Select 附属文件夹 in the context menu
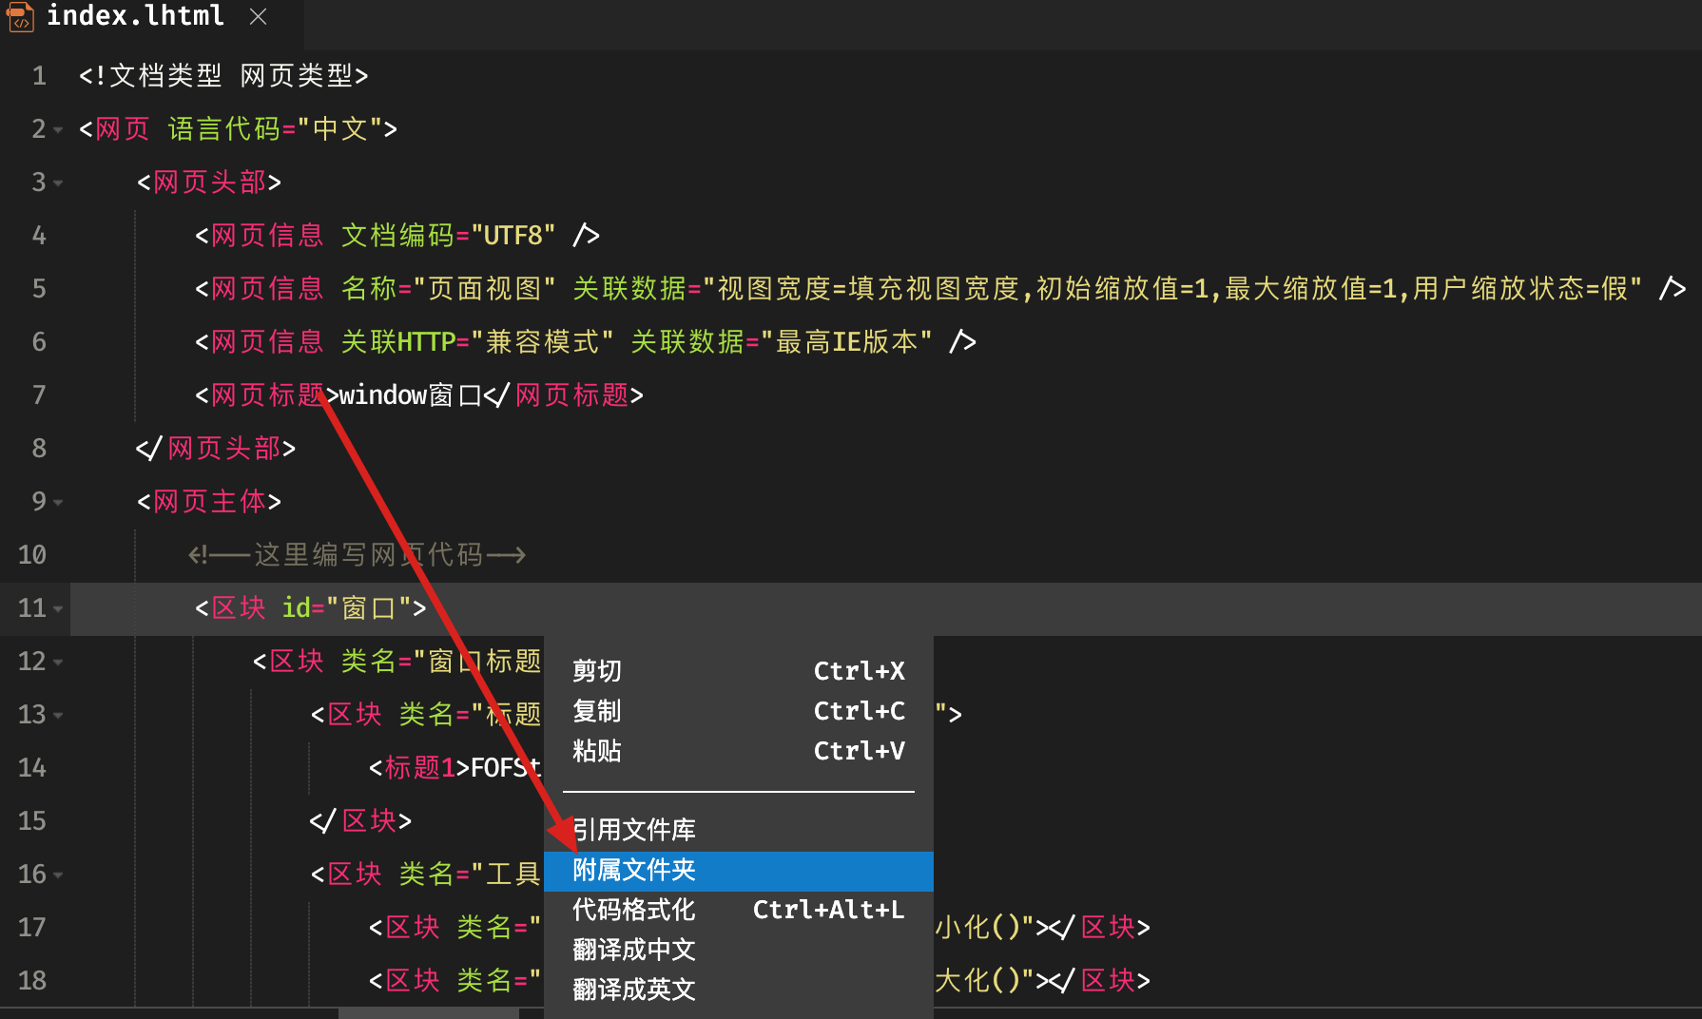Image resolution: width=1702 pixels, height=1019 pixels. 739,870
